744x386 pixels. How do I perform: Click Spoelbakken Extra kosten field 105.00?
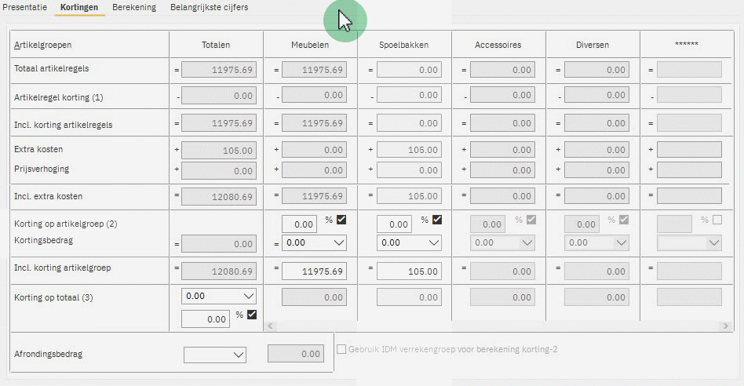(x=409, y=150)
